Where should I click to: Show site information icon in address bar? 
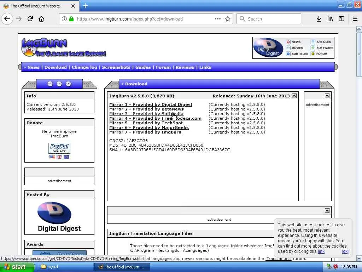tap(64, 19)
